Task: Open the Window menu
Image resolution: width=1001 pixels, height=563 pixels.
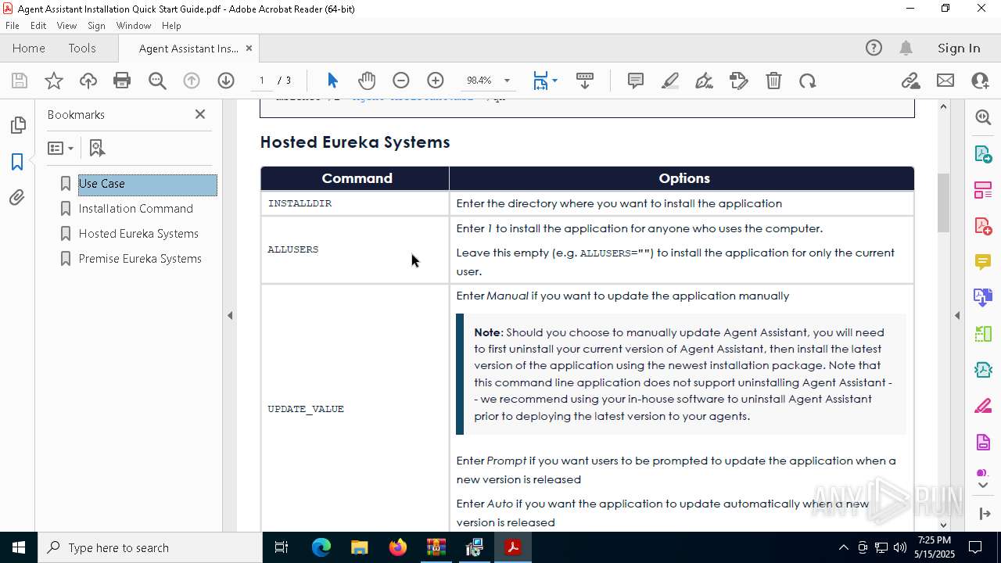Action: pos(134,26)
